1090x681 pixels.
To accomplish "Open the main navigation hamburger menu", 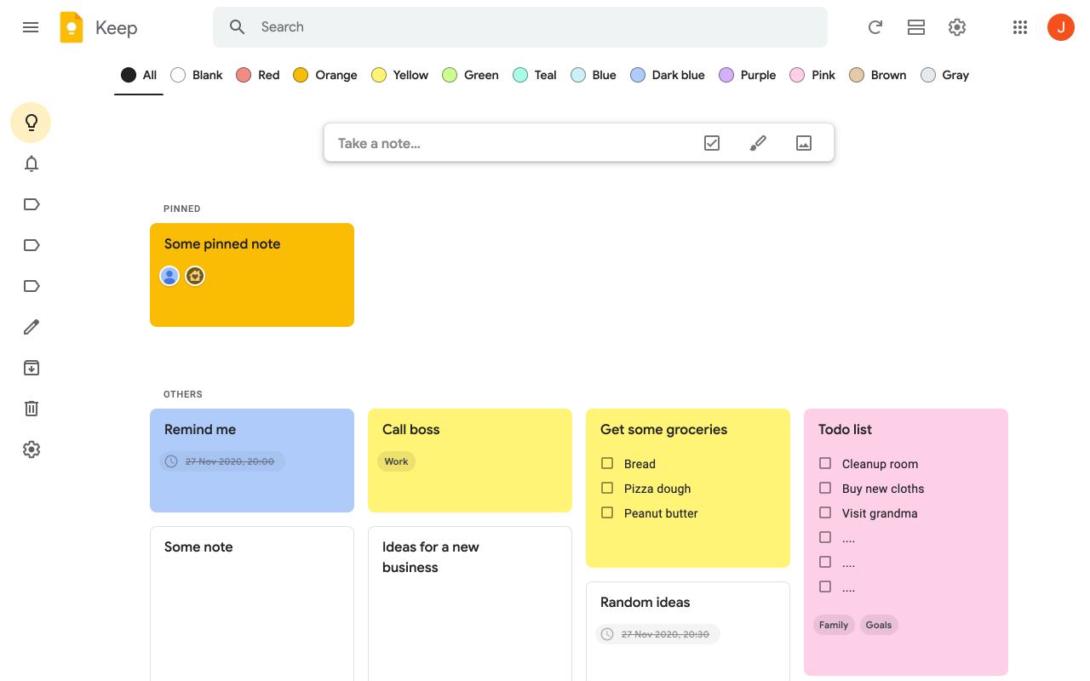I will [31, 26].
